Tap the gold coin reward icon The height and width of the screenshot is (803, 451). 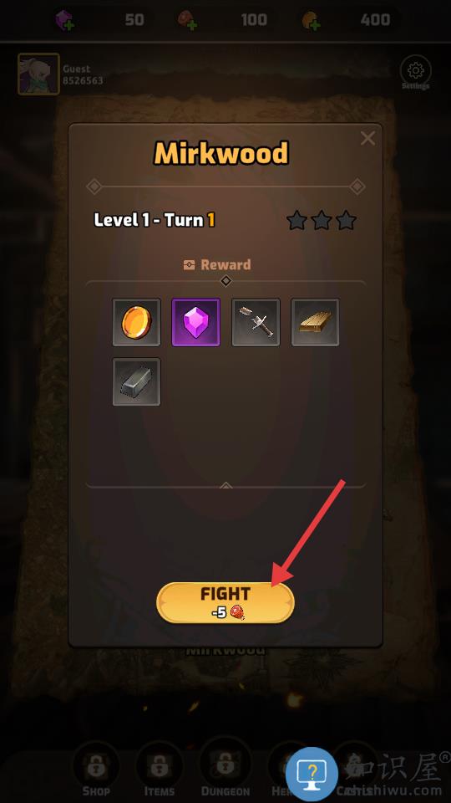136,323
